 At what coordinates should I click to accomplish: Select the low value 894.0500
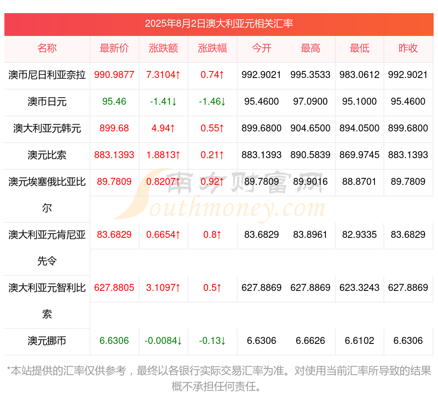coord(360,128)
